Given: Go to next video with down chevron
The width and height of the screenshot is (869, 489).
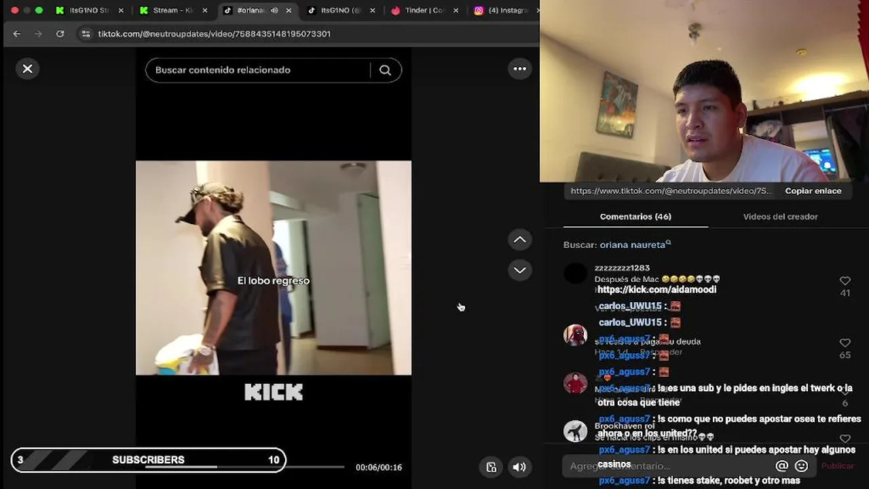Looking at the screenshot, I should [x=519, y=270].
